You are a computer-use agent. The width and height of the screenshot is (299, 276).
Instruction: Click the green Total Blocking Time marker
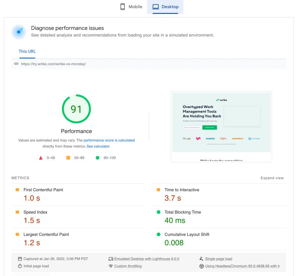pyautogui.click(x=158, y=212)
